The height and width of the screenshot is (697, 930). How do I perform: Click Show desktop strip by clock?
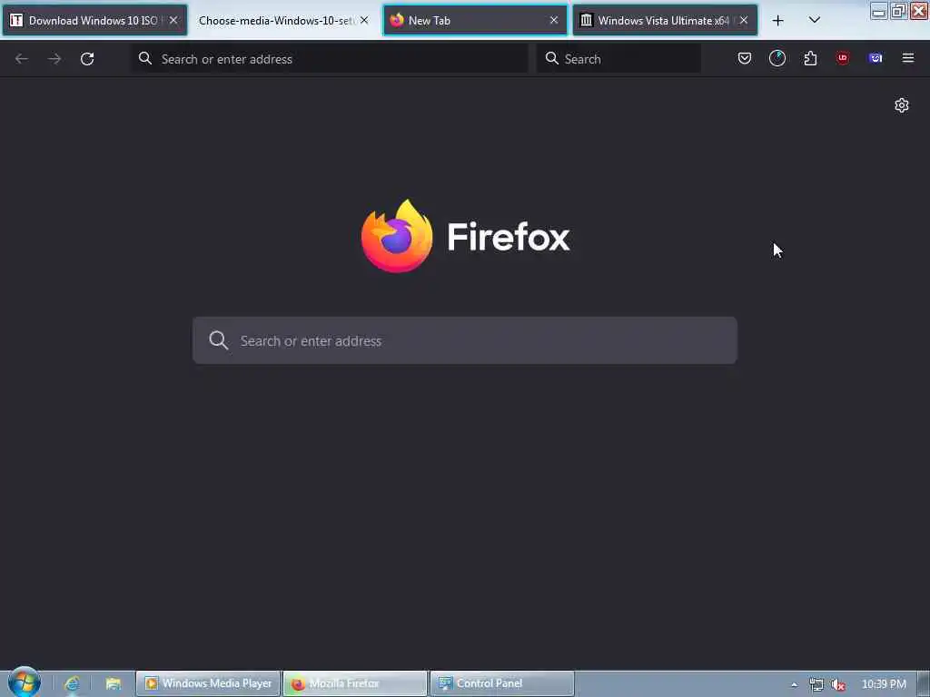[924, 684]
